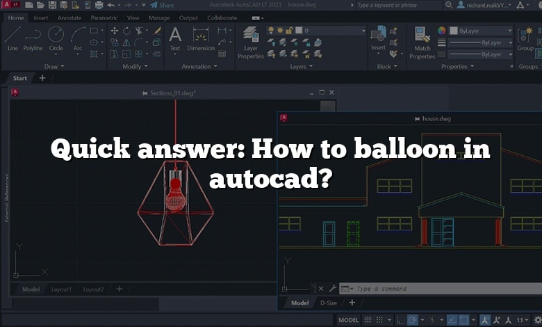Click the Share button

(163, 5)
